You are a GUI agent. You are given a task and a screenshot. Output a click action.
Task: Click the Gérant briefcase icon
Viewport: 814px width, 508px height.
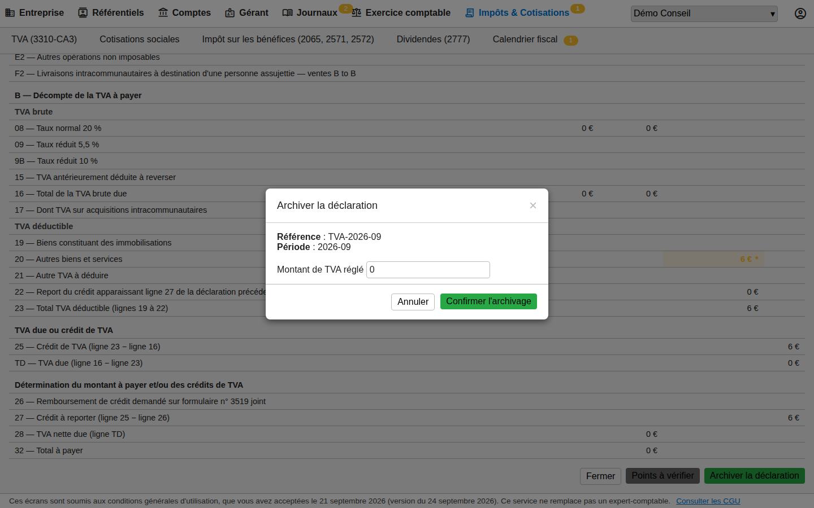tap(230, 12)
